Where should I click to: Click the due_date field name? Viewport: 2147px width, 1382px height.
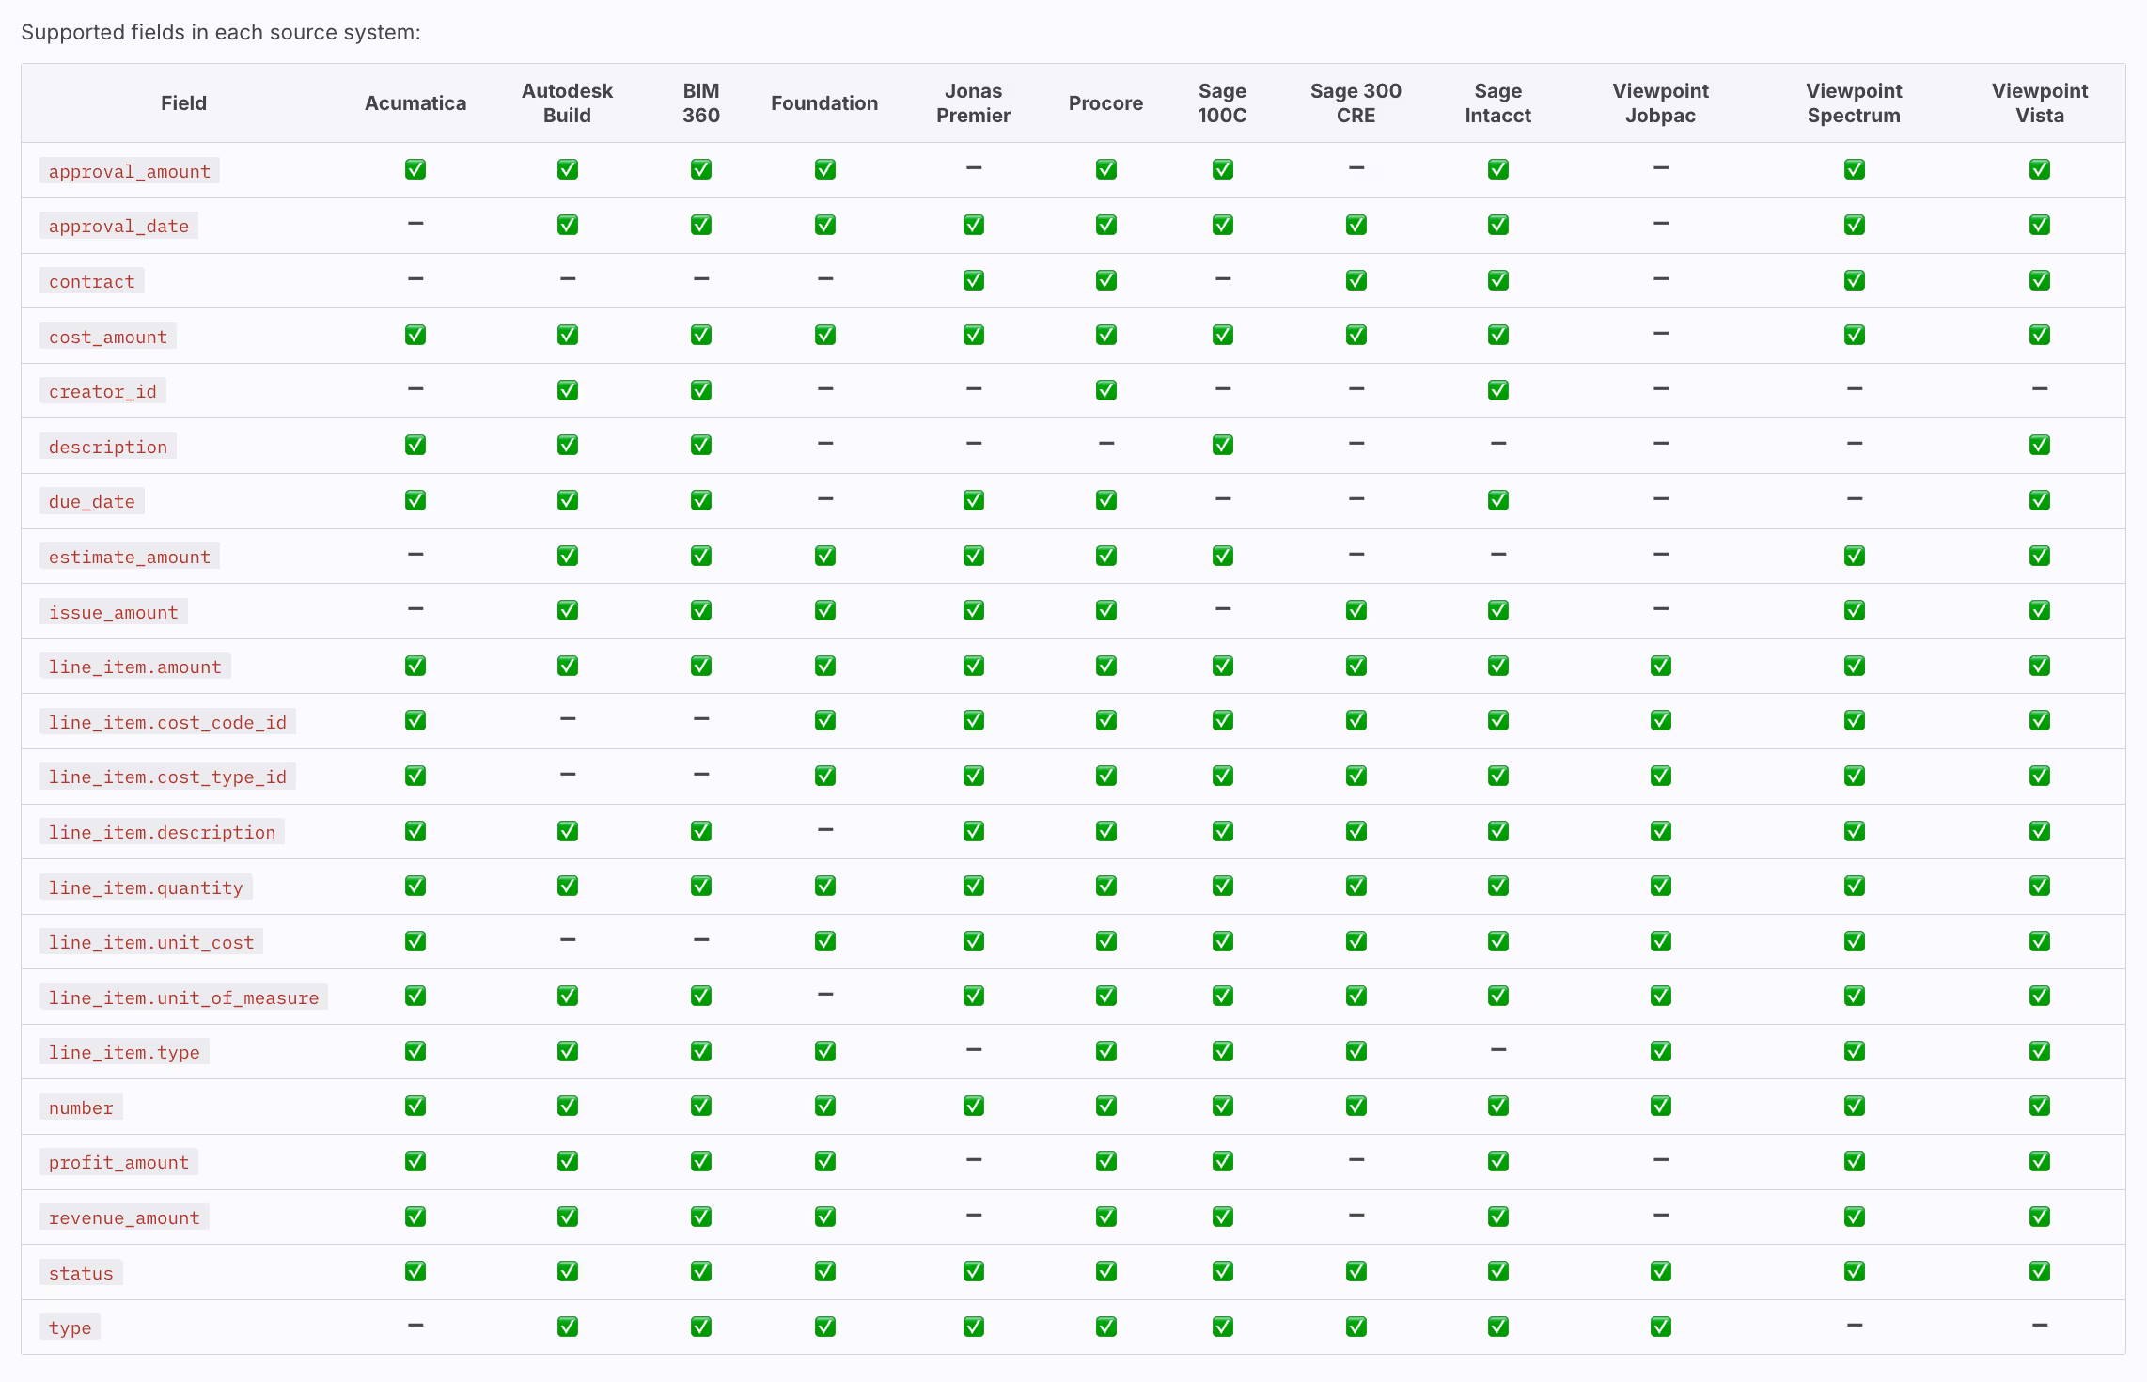tap(92, 501)
